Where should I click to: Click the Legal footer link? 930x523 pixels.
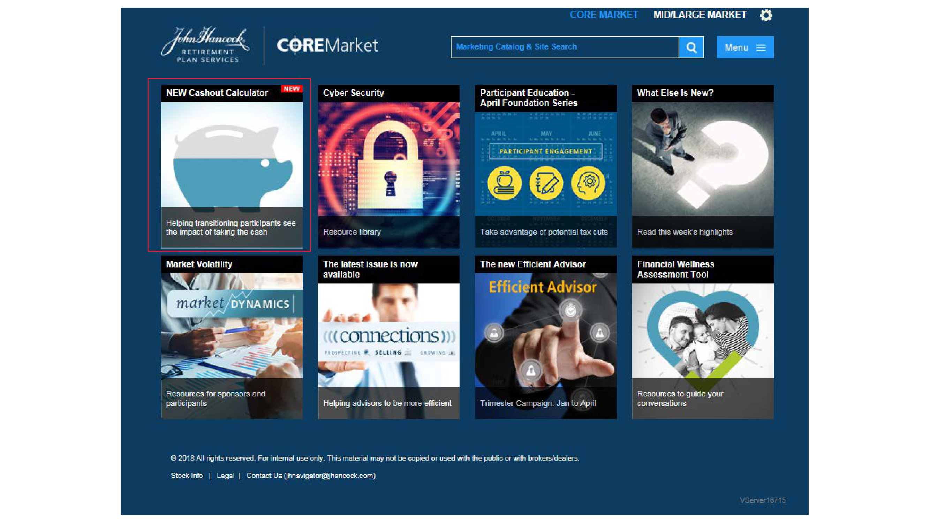[225, 475]
